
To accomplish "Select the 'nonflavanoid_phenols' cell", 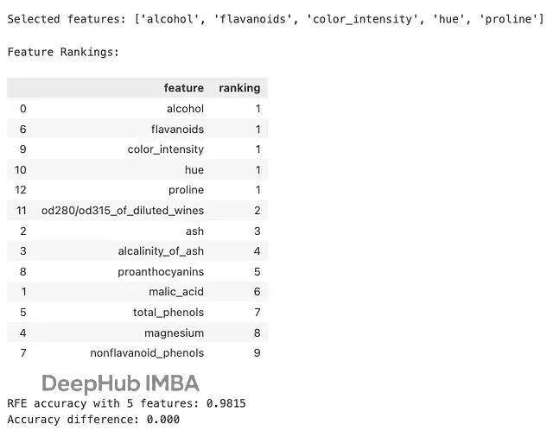I will (x=147, y=352).
